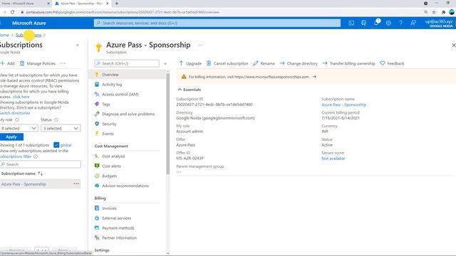
Task: Click the resource menu vertical scrollbar
Action: (168, 123)
